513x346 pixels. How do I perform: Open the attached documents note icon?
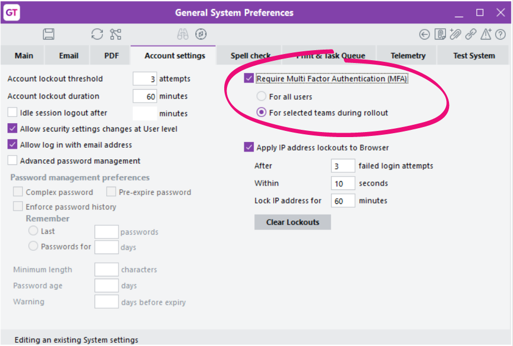coord(440,35)
